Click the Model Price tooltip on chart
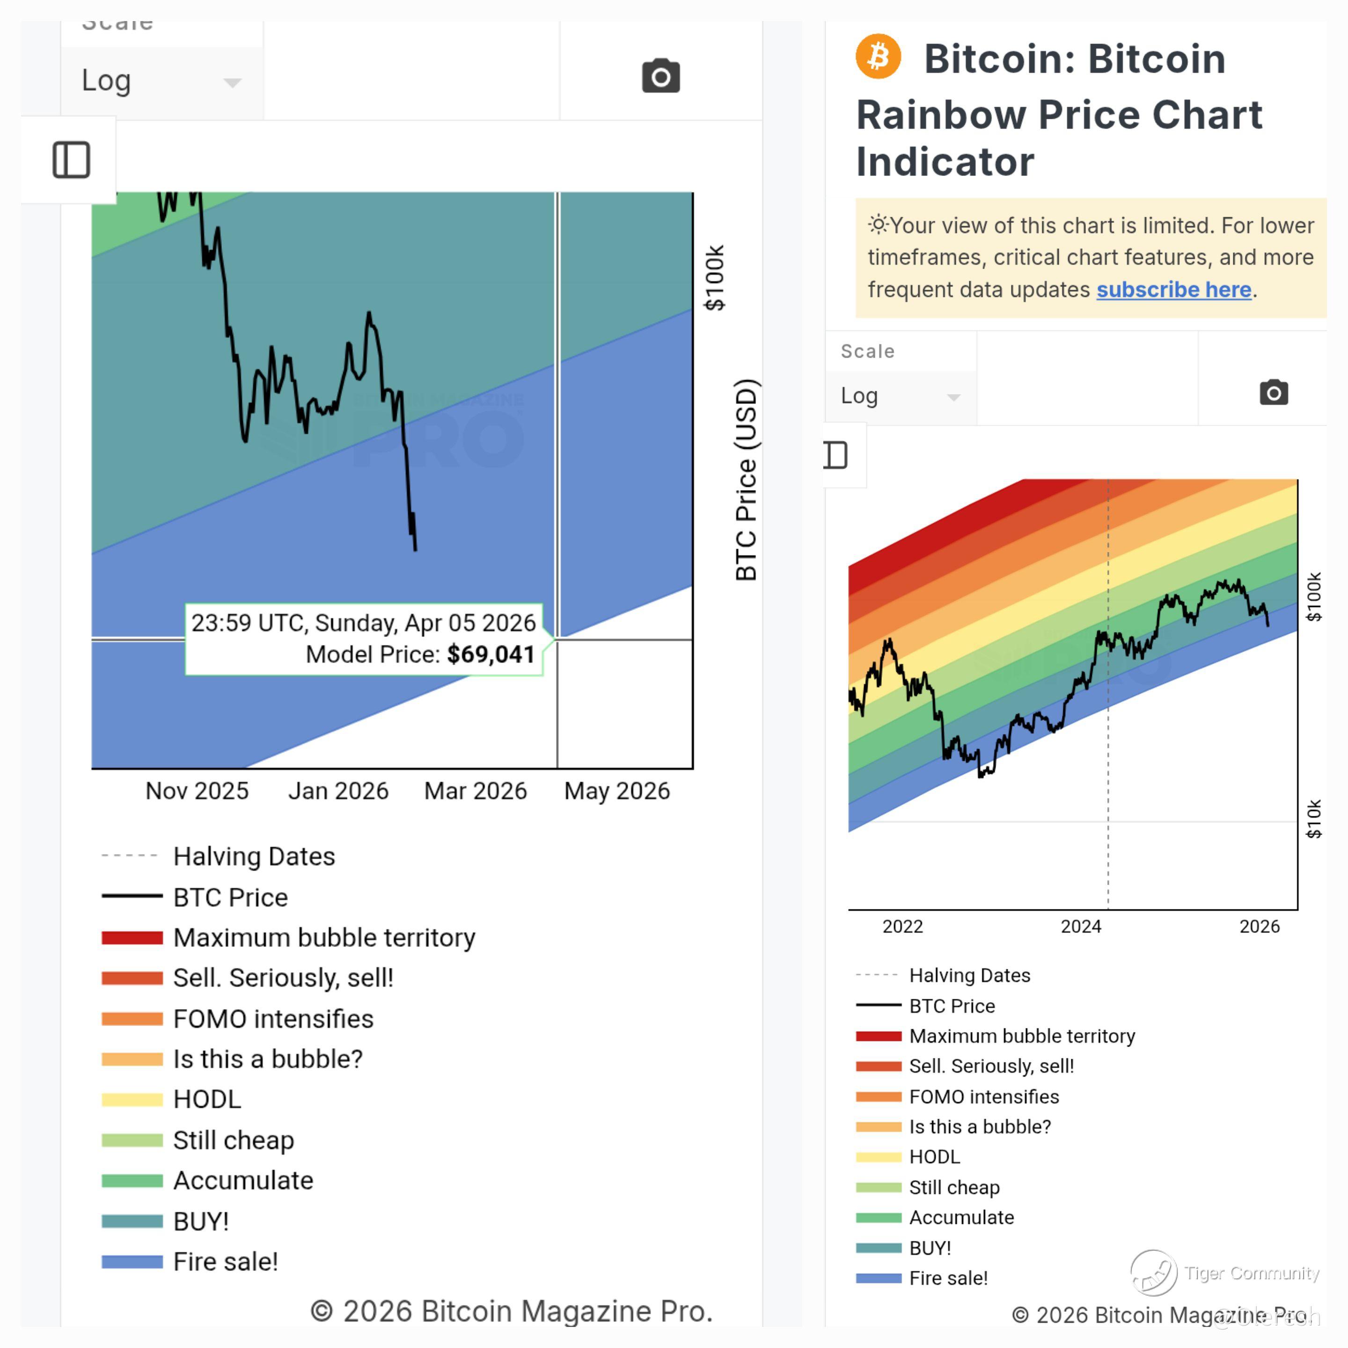Image resolution: width=1348 pixels, height=1348 pixels. (364, 638)
